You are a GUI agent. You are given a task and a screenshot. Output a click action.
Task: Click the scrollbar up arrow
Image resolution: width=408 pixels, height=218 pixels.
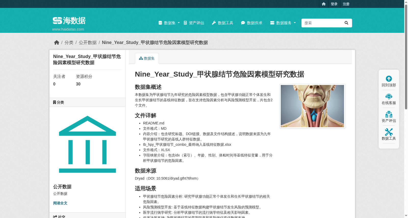(406, 2)
